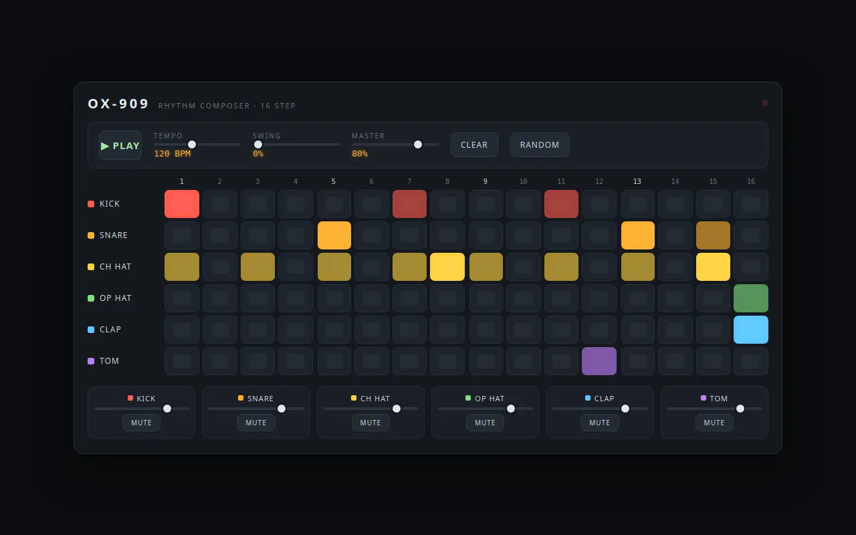
Task: Click the TOM track label beside the grid
Action: click(109, 361)
